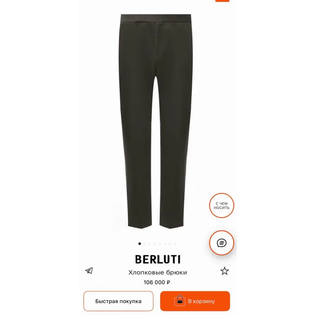Jump to the seventh gallery dot
Screen dimensions: 315x315
pos(170,244)
